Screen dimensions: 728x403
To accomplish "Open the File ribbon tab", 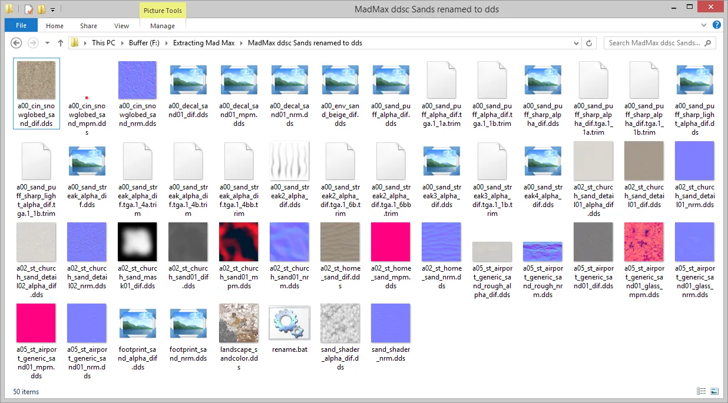I will point(21,26).
